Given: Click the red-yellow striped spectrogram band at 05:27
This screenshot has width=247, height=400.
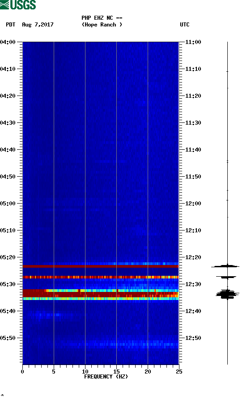Looking at the screenshot, I should click(101, 277).
